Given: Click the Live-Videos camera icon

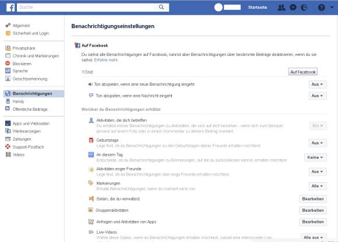Looking at the screenshot, I should click(x=91, y=232).
